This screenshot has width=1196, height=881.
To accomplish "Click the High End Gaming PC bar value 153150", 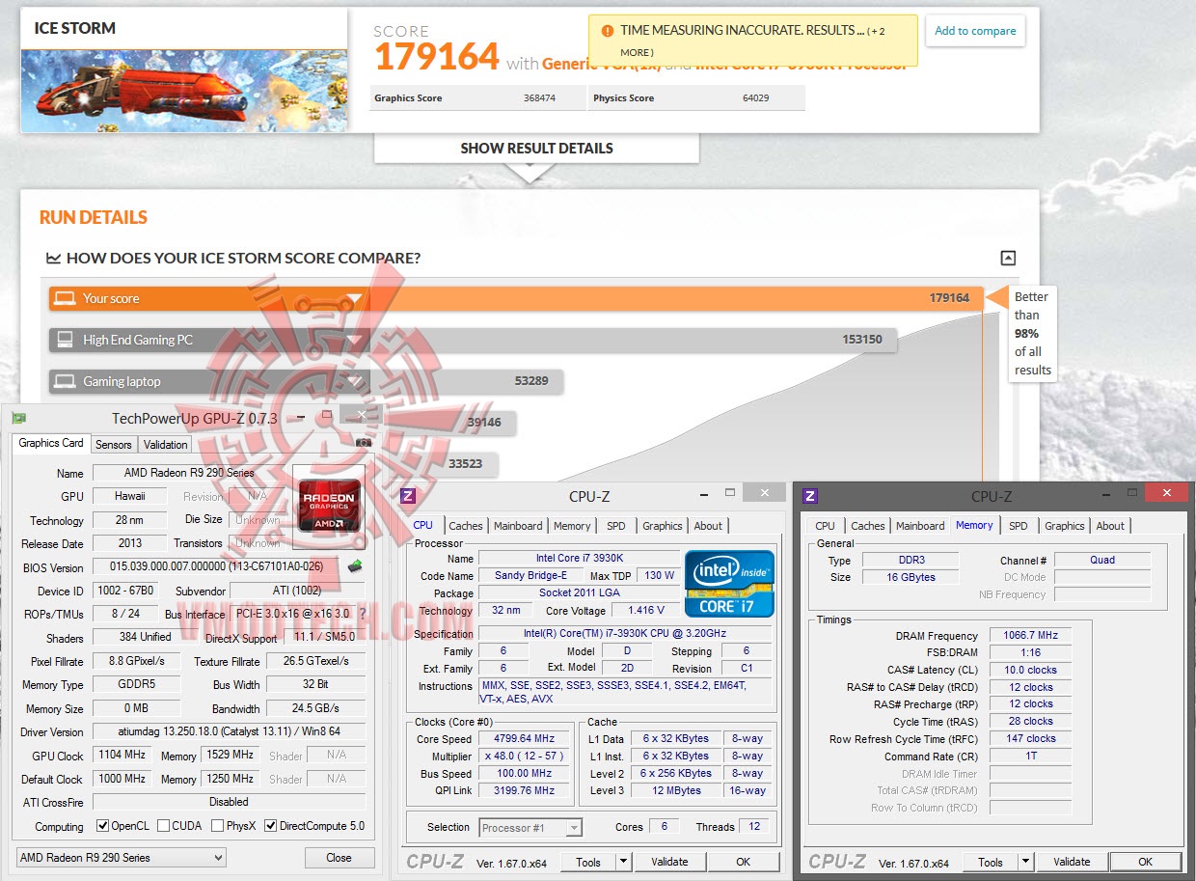I will (862, 340).
